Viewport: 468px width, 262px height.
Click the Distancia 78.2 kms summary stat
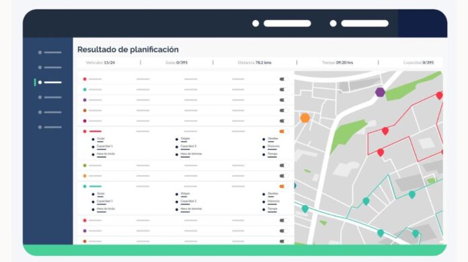pyautogui.click(x=255, y=62)
